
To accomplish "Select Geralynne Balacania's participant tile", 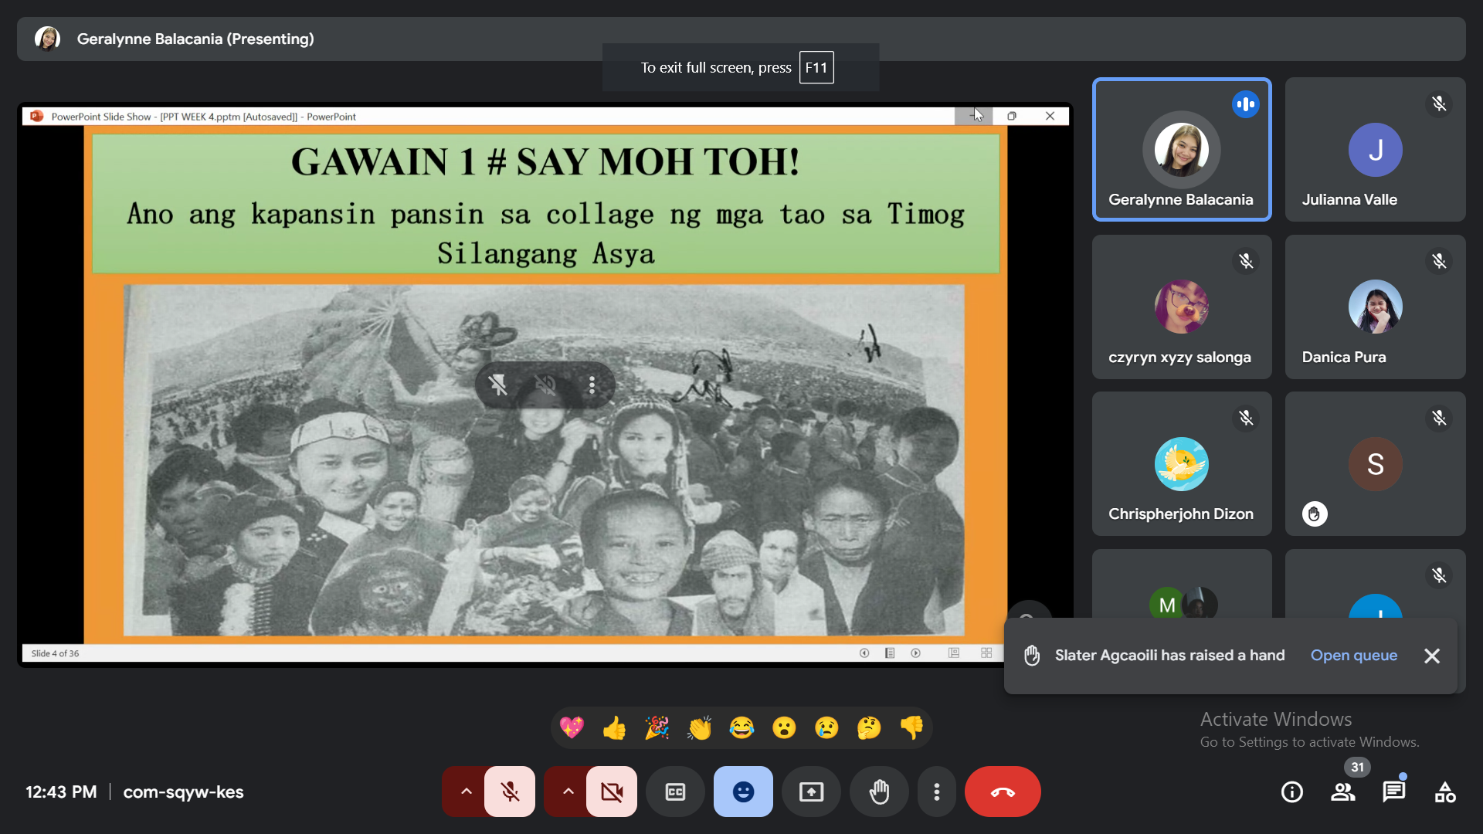I will [x=1181, y=149].
